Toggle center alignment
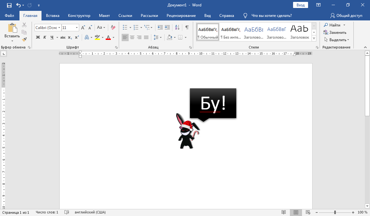Viewport: 370px width, 216px height. click(132, 37)
